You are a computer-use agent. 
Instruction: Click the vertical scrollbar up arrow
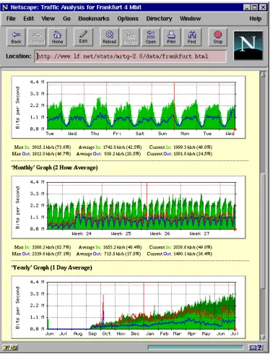point(263,74)
